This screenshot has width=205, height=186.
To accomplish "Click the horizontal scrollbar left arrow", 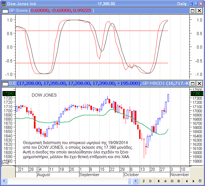I will (x=4, y=181).
